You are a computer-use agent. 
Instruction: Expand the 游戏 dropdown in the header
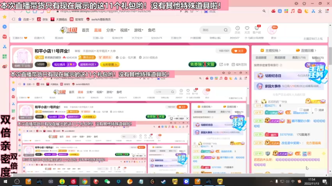tap(139, 30)
